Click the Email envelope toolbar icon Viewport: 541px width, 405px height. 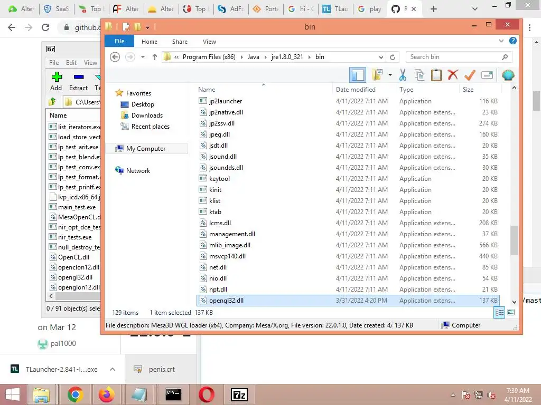click(x=487, y=75)
